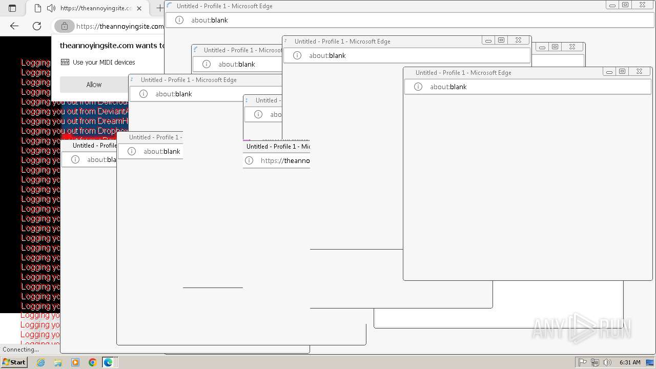The height and width of the screenshot is (369, 656).
Task: Click the theannoyingsite.com address bar
Action: point(119,26)
